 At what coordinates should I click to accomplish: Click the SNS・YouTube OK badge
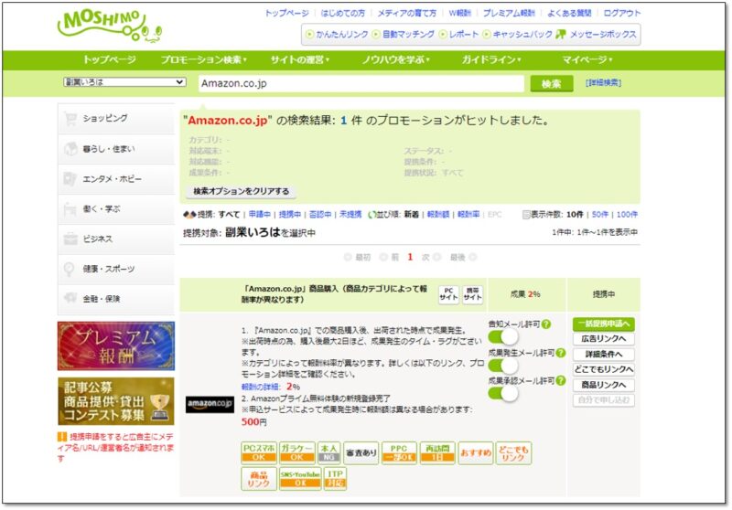pyautogui.click(x=300, y=479)
